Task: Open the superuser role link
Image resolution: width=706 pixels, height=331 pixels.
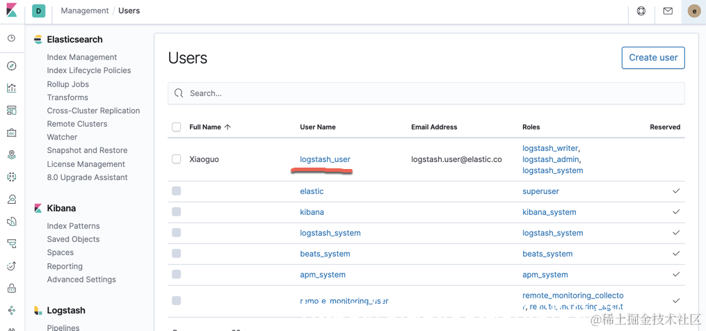Action: click(540, 191)
